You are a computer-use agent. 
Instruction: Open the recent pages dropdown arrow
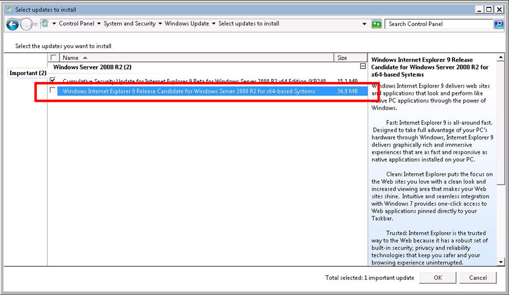pos(36,25)
